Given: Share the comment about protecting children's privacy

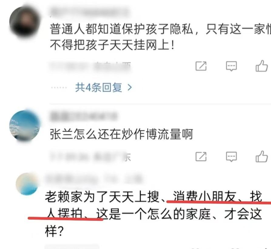Looking at the screenshot, I should coord(201,66).
